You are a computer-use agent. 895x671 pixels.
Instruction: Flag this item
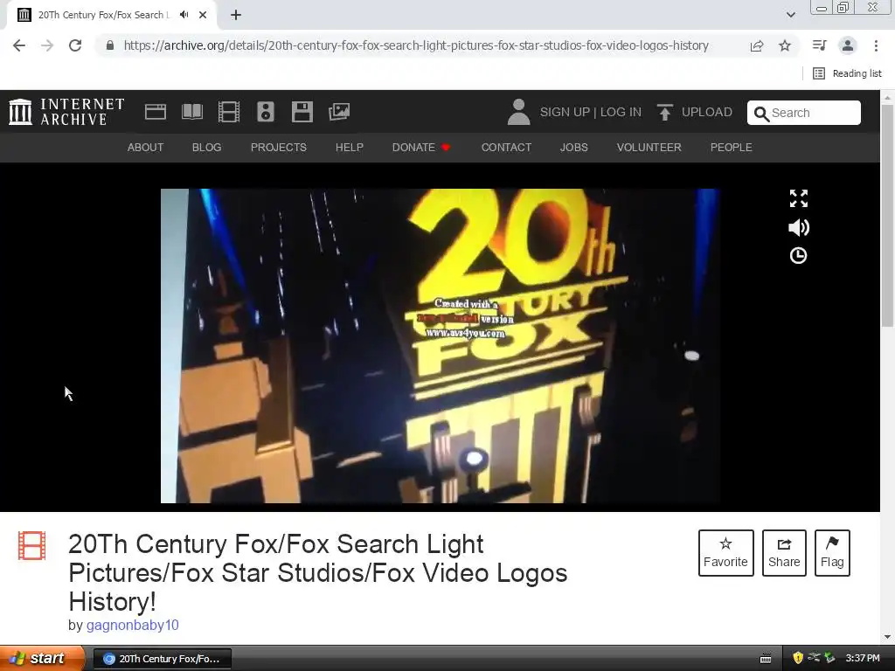(x=832, y=553)
